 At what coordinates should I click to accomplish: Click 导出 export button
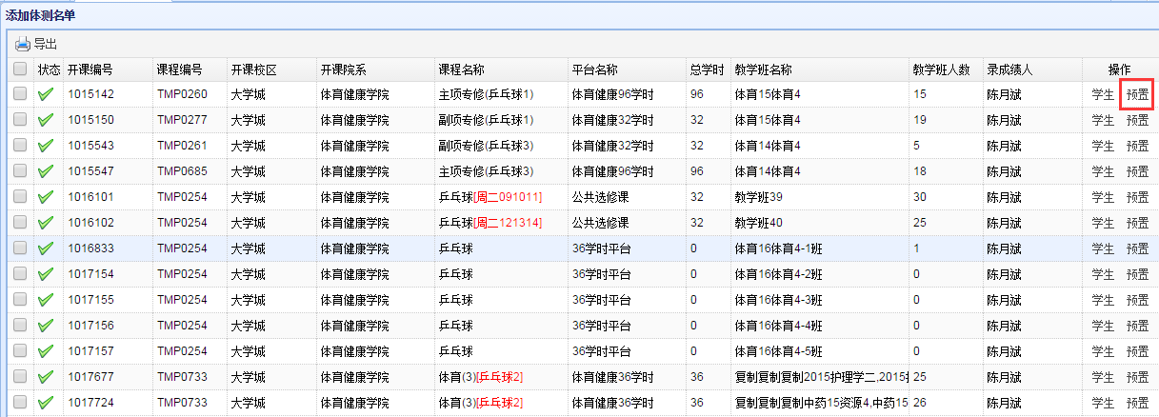46,44
